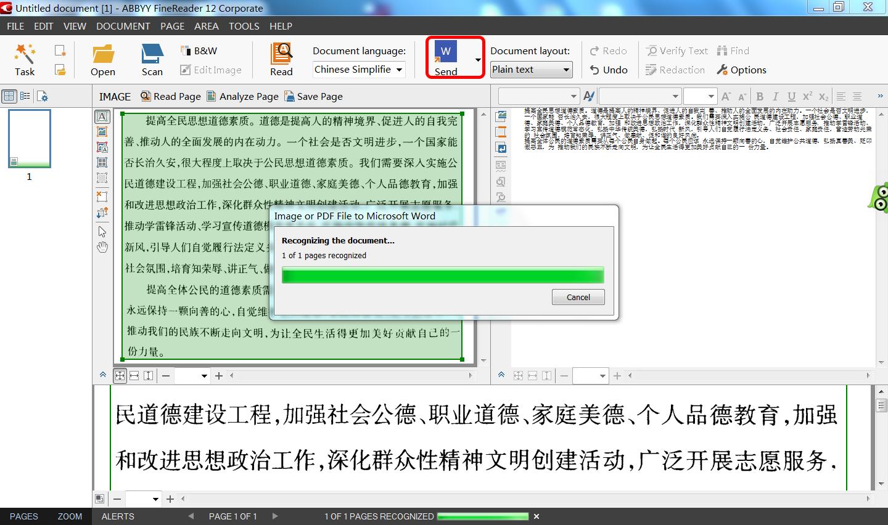Screen dimensions: 888x525
Task: Toggle bold formatting in the text panel
Action: [760, 96]
